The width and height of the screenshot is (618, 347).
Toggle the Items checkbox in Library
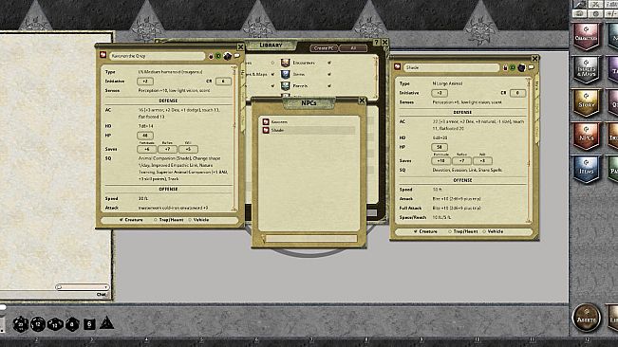point(329,74)
